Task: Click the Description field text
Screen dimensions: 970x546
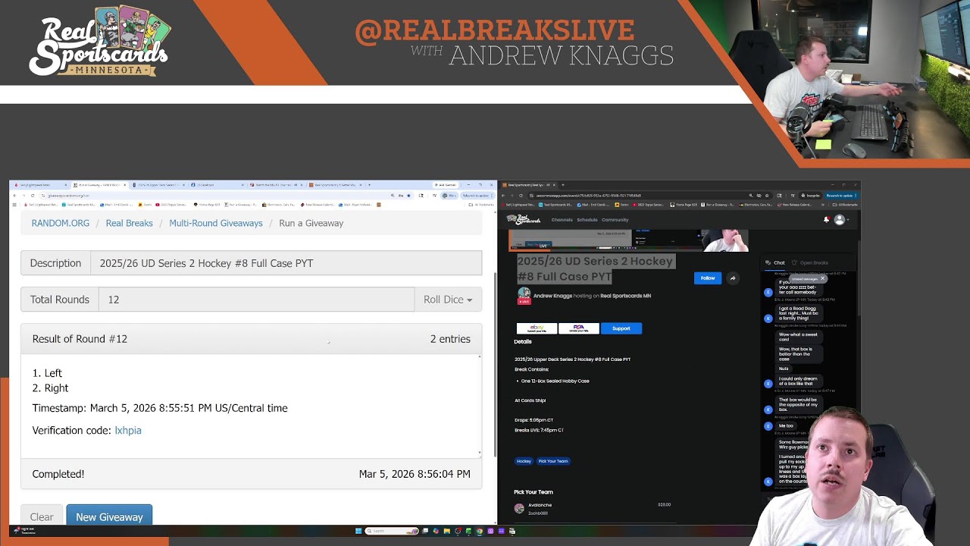Action: coord(206,263)
